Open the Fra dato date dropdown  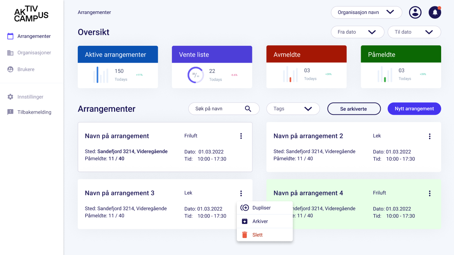[357, 32]
